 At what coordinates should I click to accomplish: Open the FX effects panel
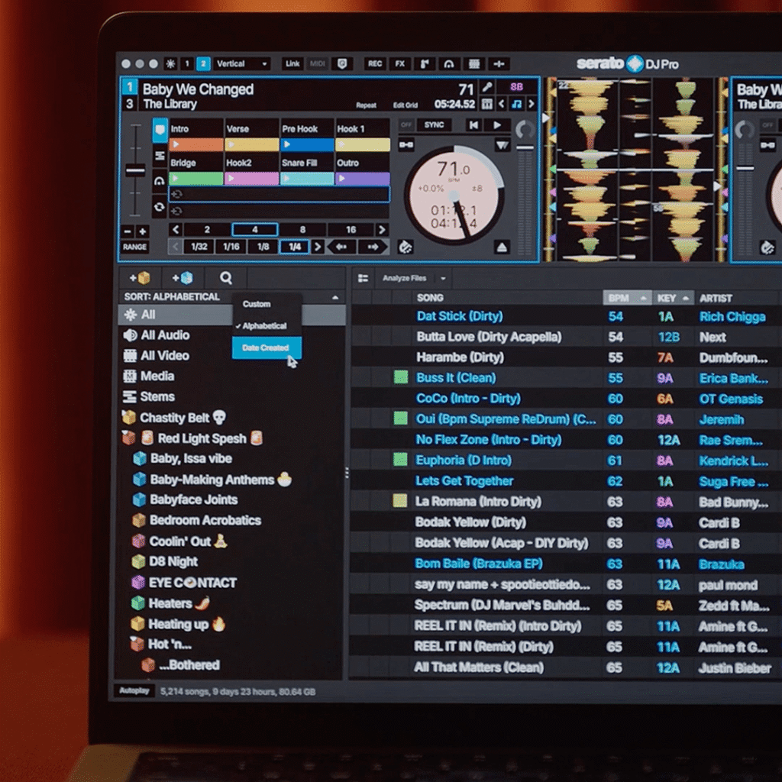[x=400, y=64]
